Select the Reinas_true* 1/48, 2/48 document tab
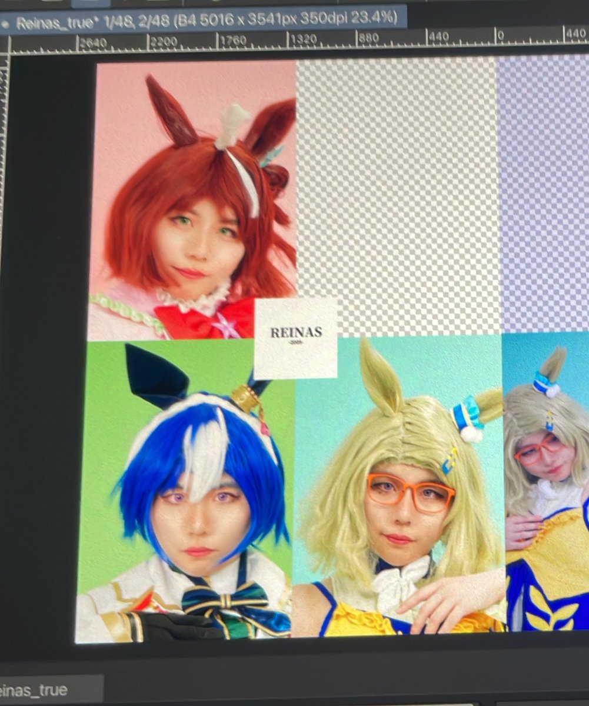The height and width of the screenshot is (706, 589). [203, 21]
